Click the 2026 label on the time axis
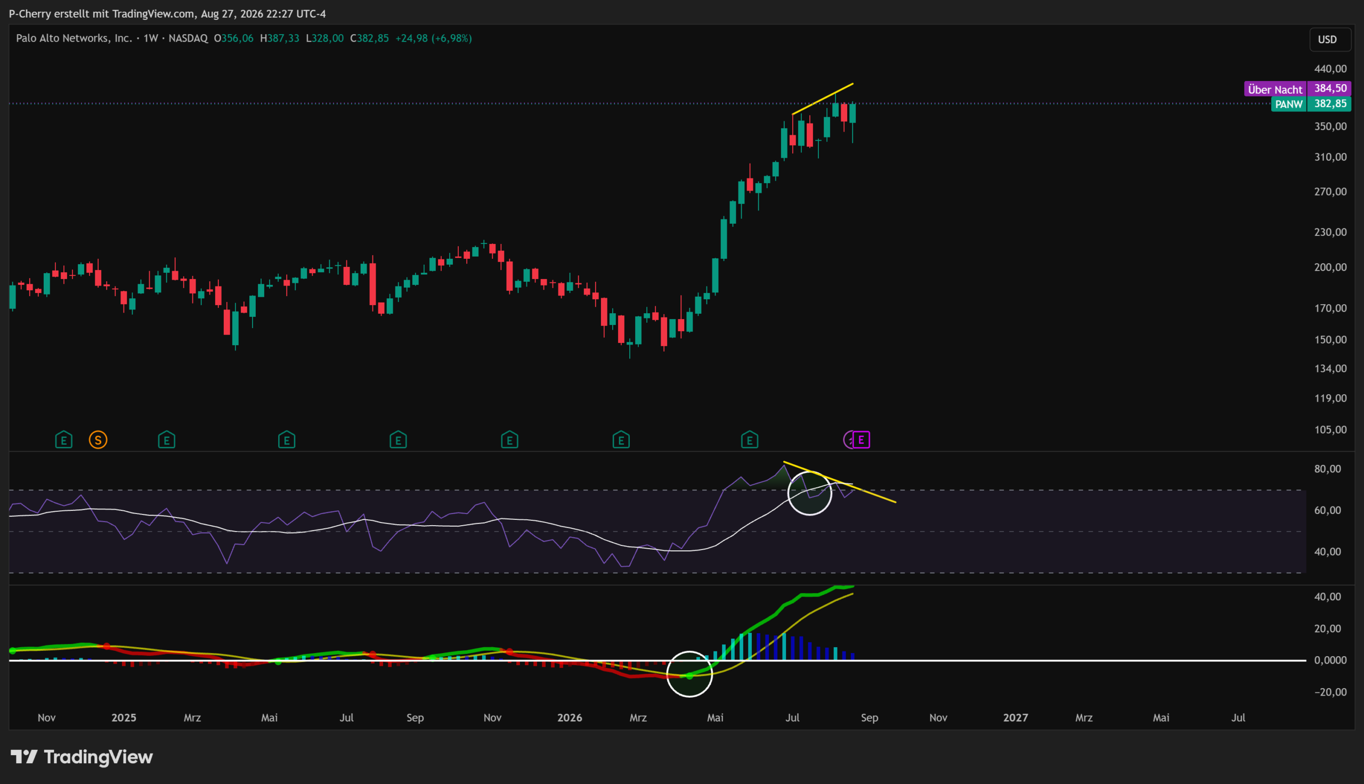Screen dimensions: 1364x784 click(x=570, y=718)
